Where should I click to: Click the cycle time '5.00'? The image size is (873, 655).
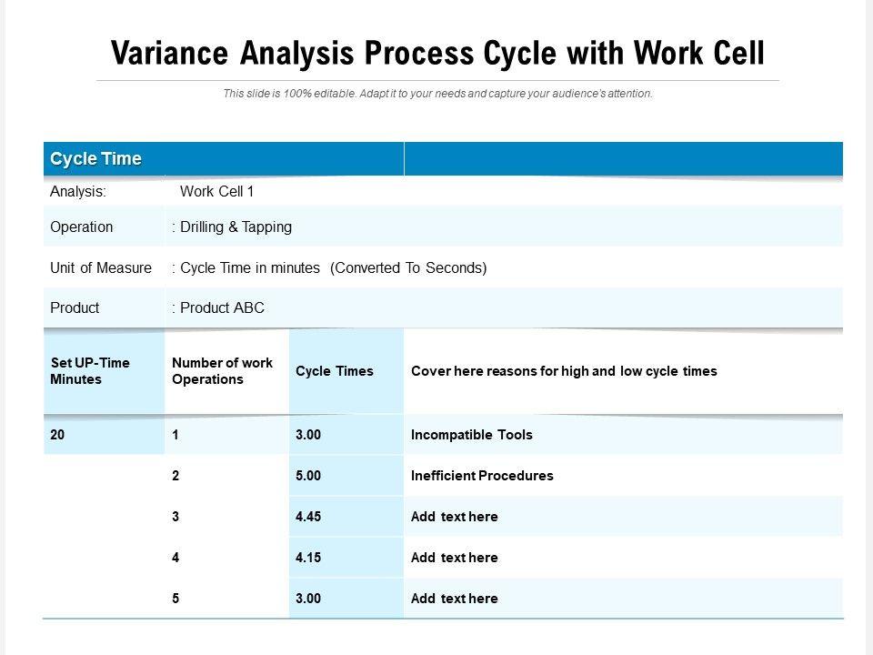coord(308,476)
